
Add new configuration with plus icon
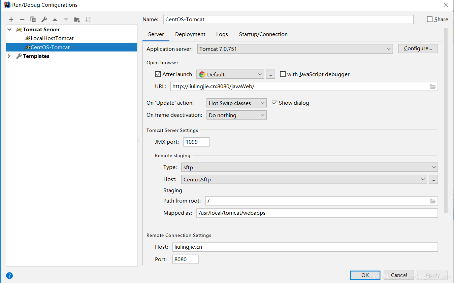pos(11,20)
